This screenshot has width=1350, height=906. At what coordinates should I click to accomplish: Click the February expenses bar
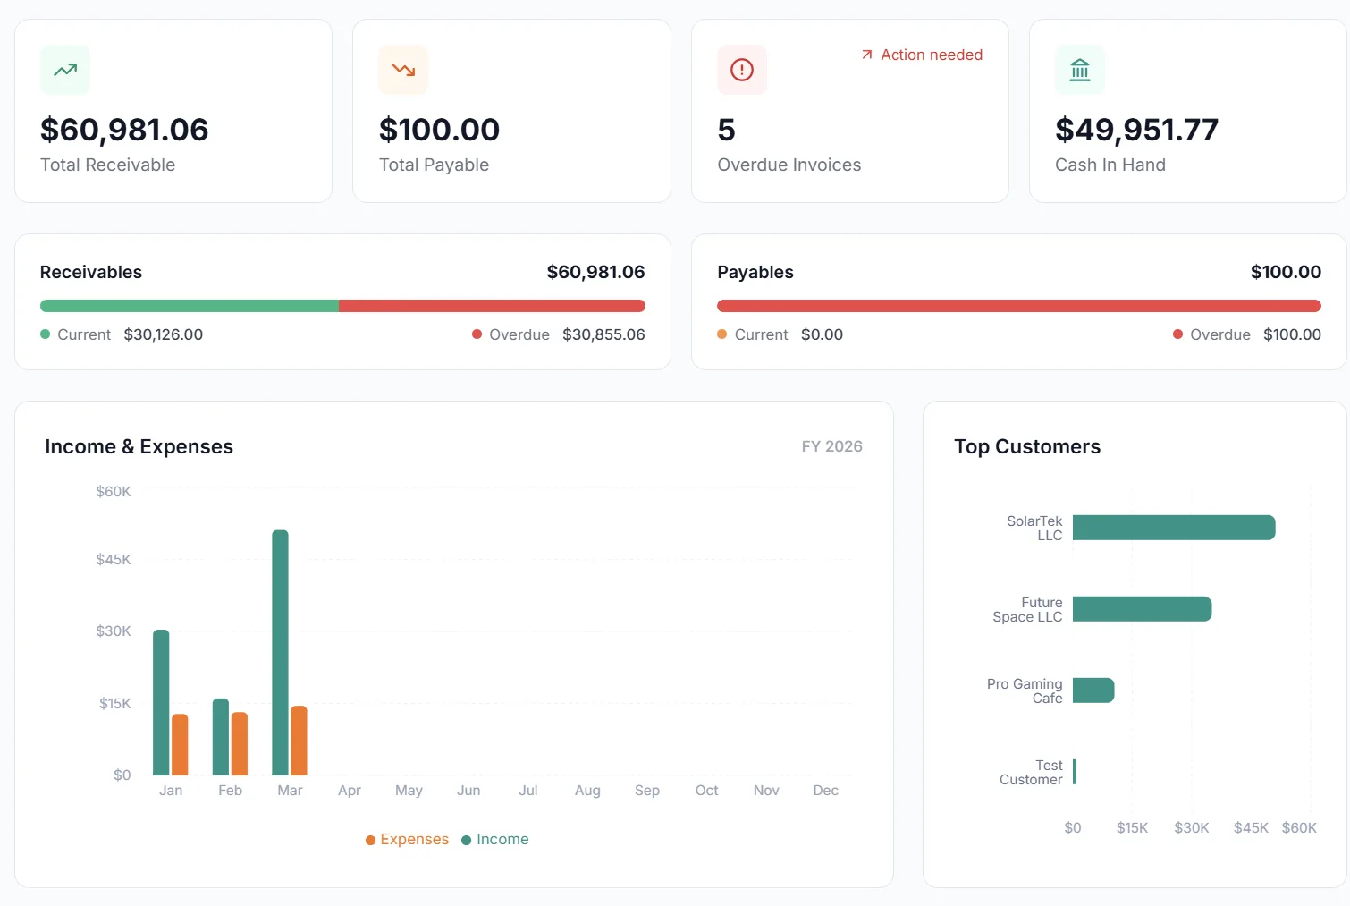point(240,743)
